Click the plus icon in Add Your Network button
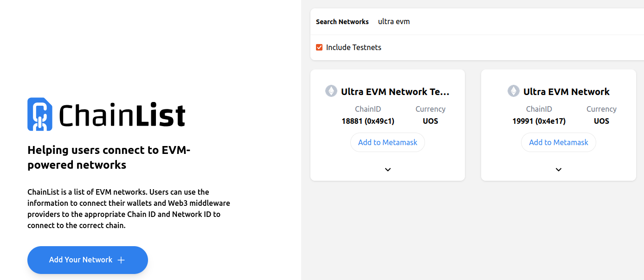This screenshot has width=644, height=280. (x=121, y=260)
